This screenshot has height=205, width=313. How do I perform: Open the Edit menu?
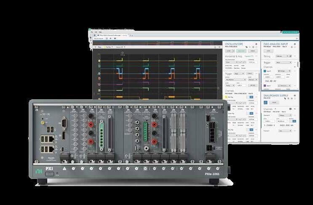click(96, 32)
